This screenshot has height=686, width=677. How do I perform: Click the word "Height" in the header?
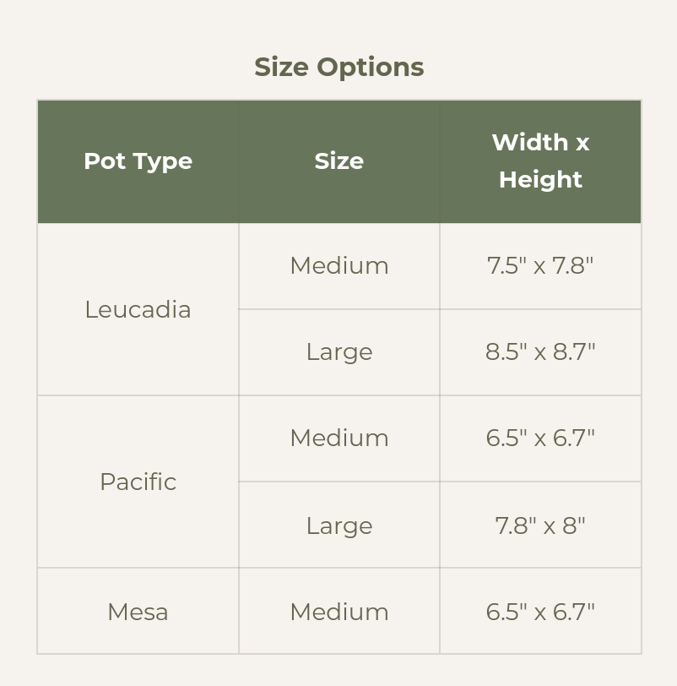click(x=540, y=180)
